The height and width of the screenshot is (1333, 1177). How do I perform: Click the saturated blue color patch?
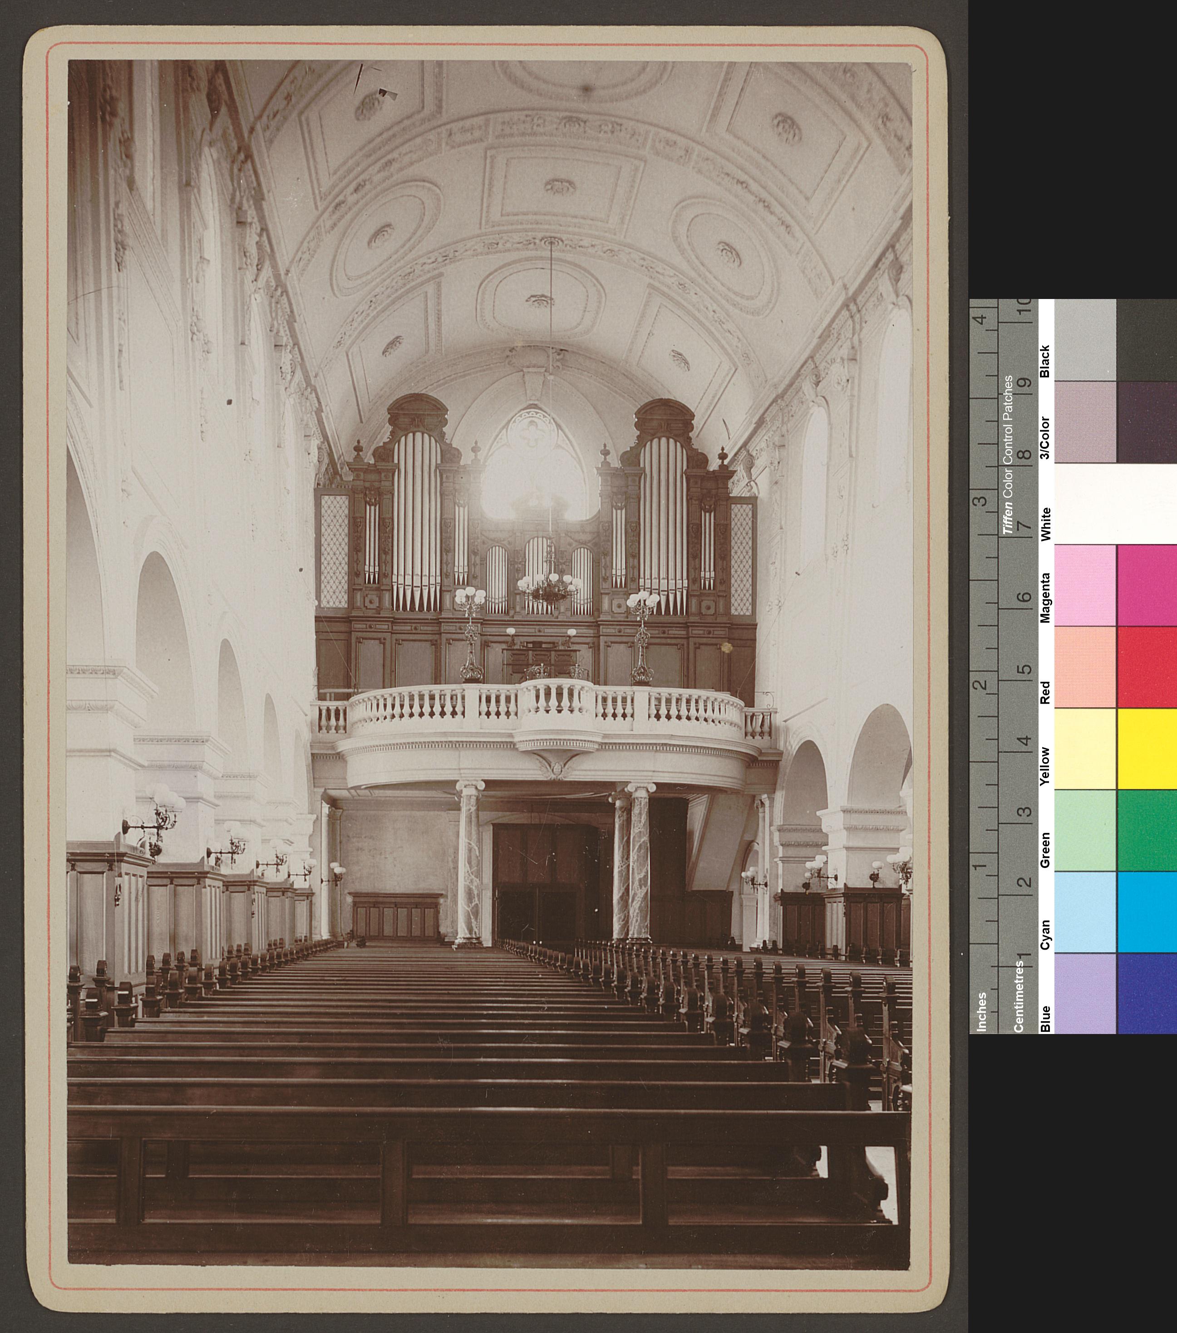click(1147, 993)
